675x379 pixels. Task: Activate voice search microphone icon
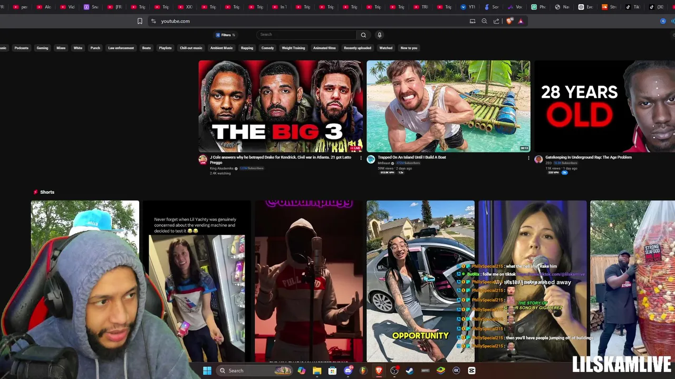tap(379, 35)
